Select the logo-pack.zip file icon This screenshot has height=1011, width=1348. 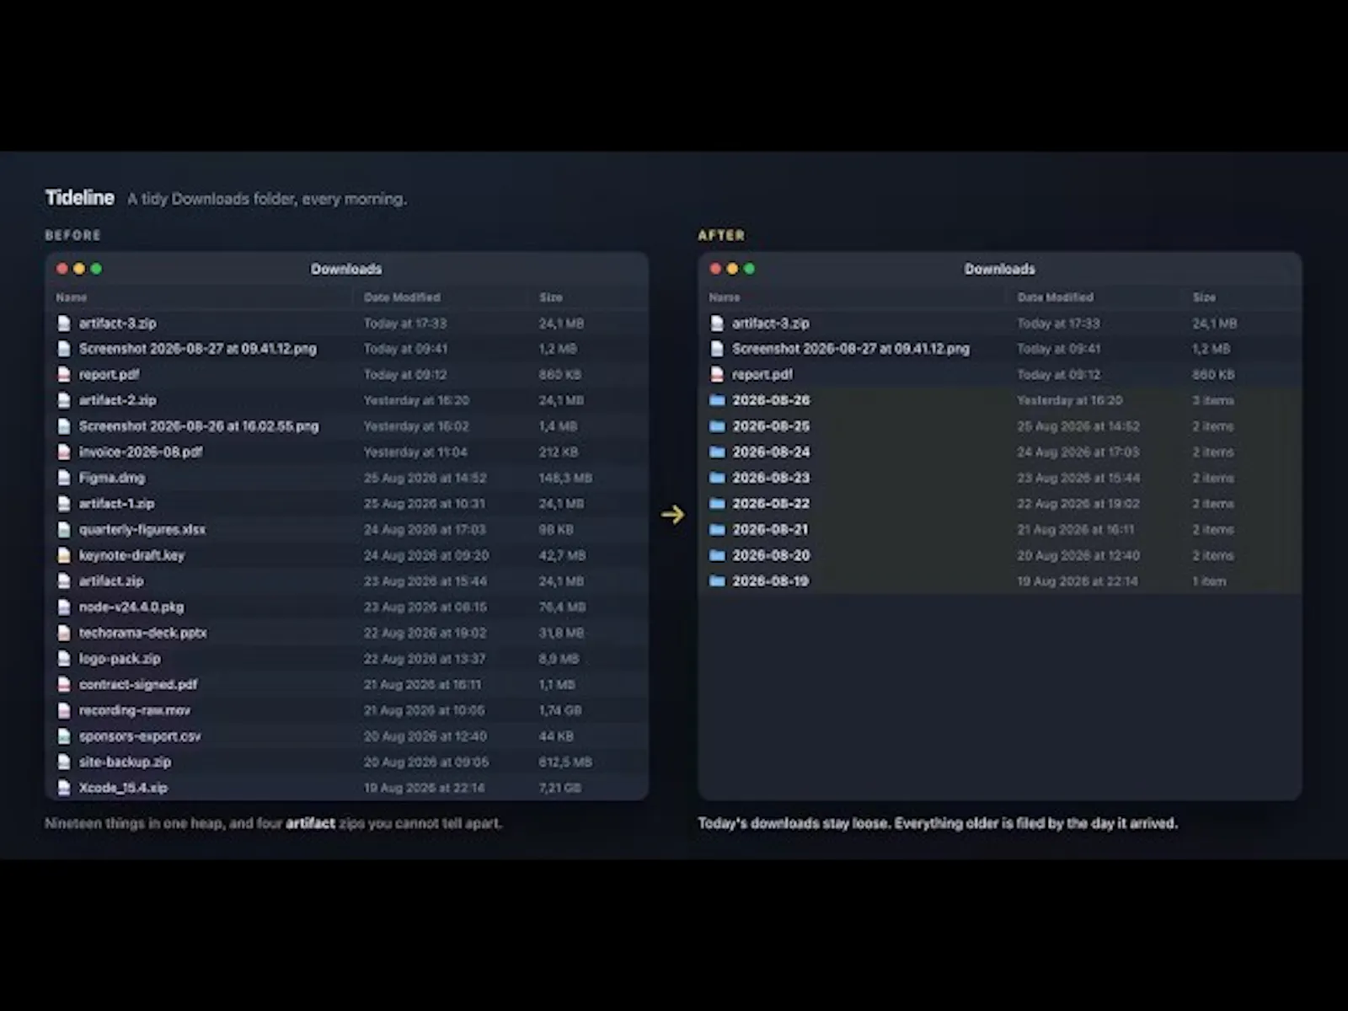64,659
